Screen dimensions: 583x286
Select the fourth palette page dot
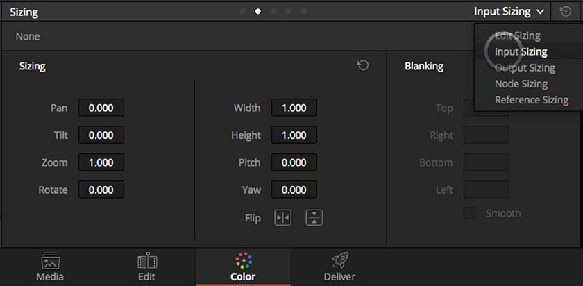289,12
